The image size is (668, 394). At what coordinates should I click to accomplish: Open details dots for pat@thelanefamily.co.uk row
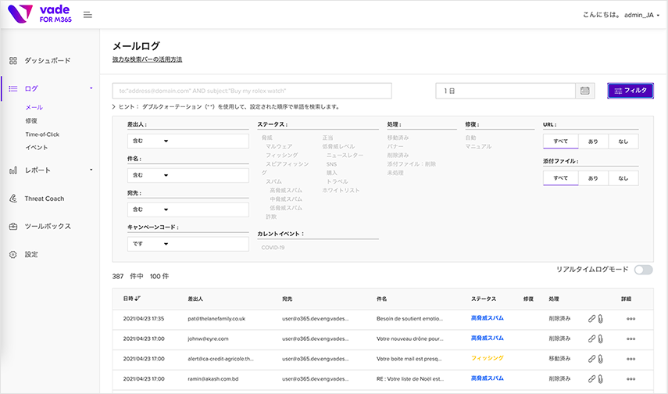[x=631, y=319]
